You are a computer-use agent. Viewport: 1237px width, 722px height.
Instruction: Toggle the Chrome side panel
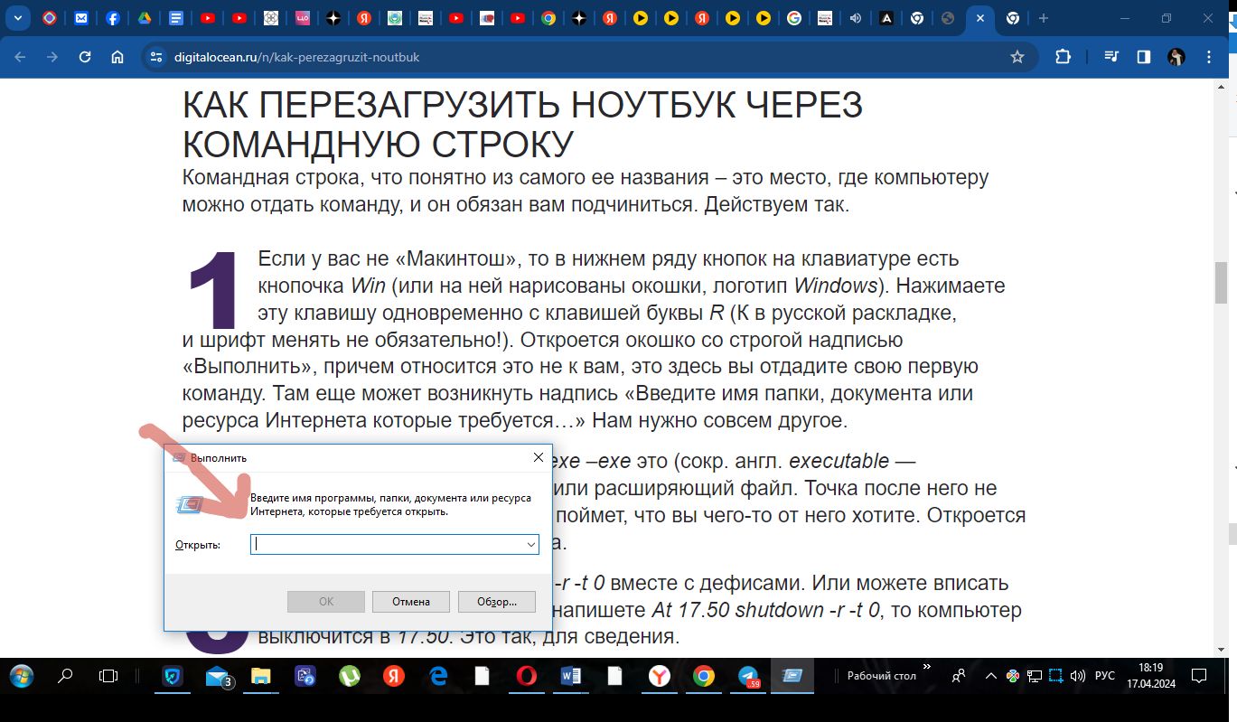[x=1143, y=57]
